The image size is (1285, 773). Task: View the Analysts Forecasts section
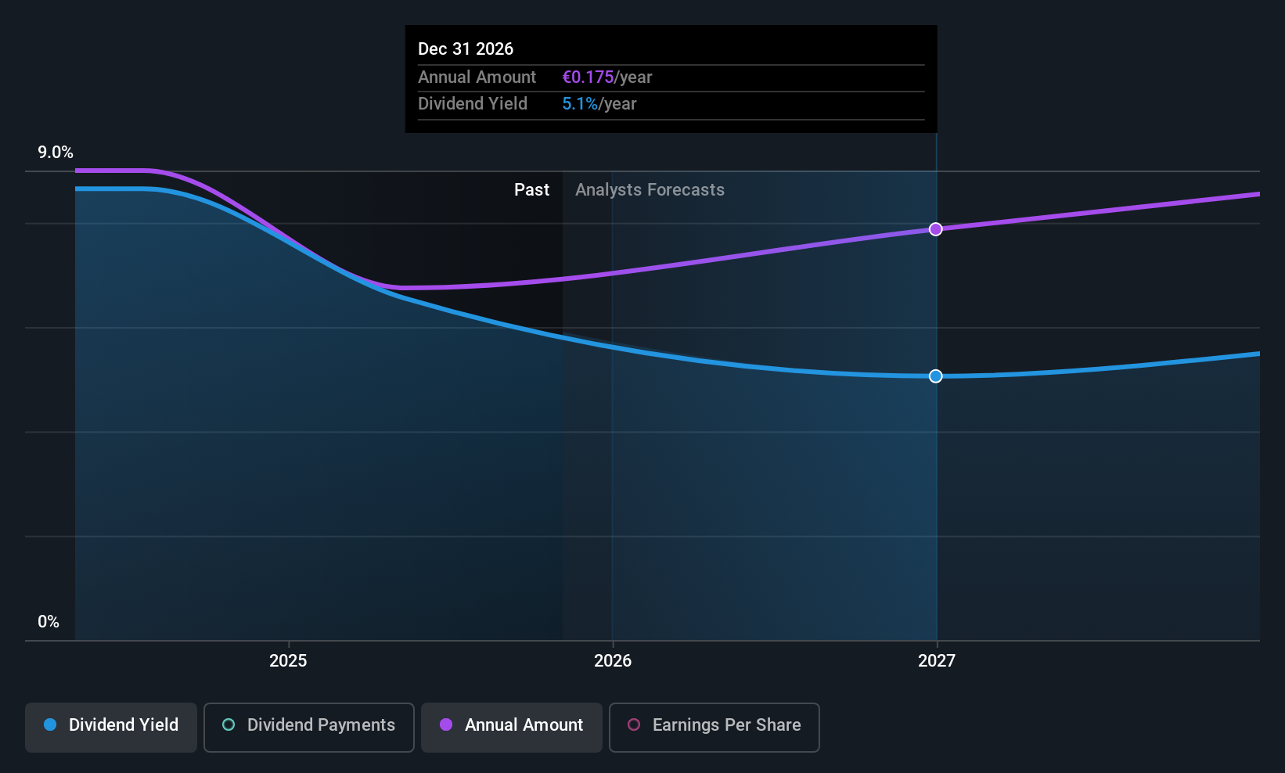point(650,189)
